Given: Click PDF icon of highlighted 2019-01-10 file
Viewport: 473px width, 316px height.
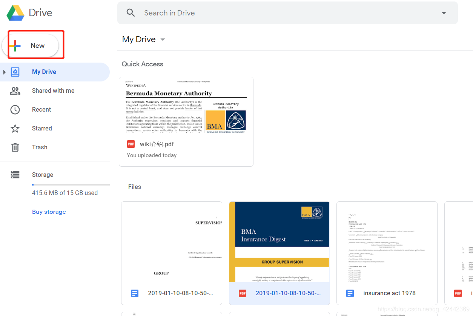Looking at the screenshot, I should point(243,293).
